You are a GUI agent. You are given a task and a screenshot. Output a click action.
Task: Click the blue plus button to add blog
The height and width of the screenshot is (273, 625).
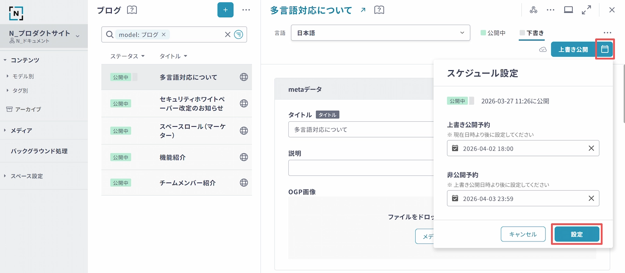click(225, 10)
